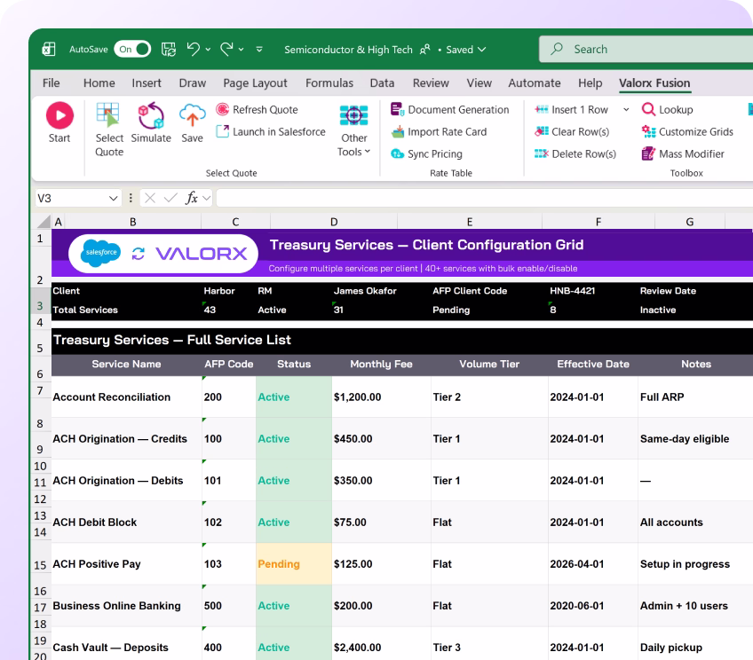Click the cloud Save icon
This screenshot has height=660, width=753.
192,115
